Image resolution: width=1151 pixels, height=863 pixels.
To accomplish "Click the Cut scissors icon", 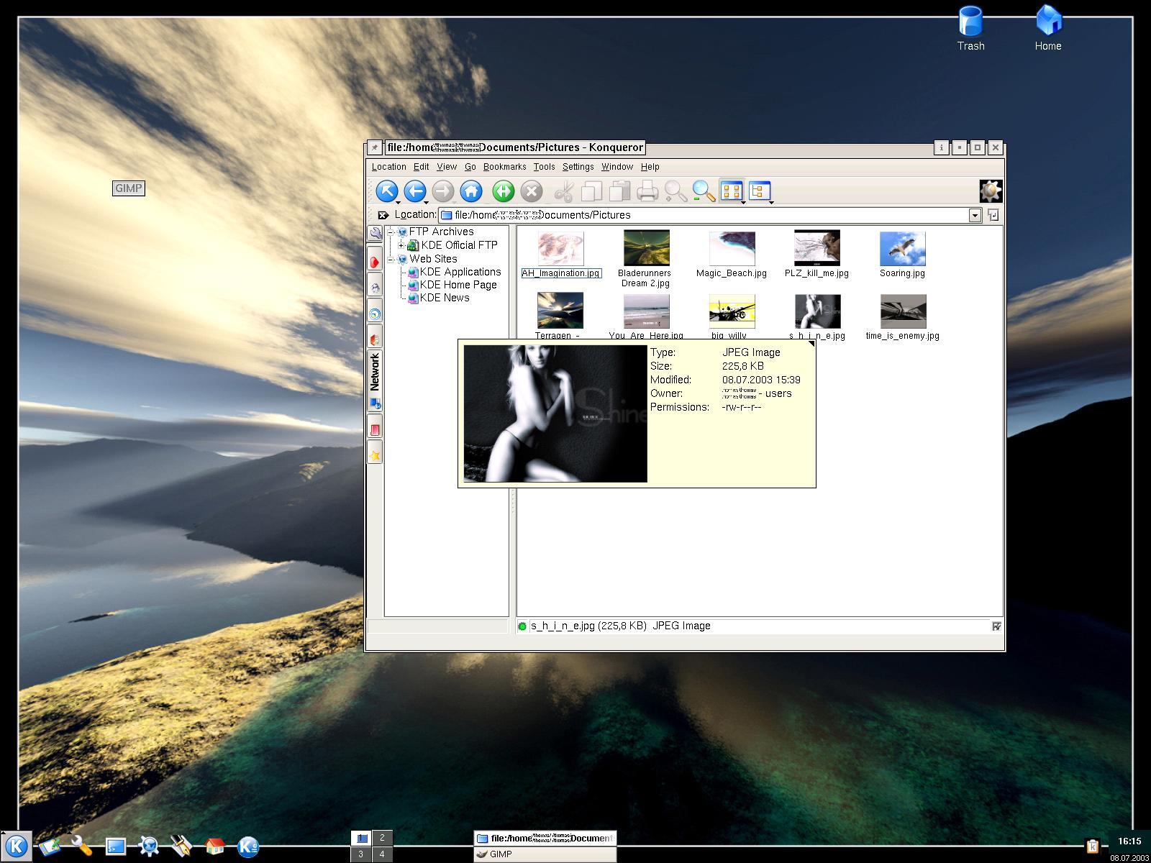I will (564, 191).
